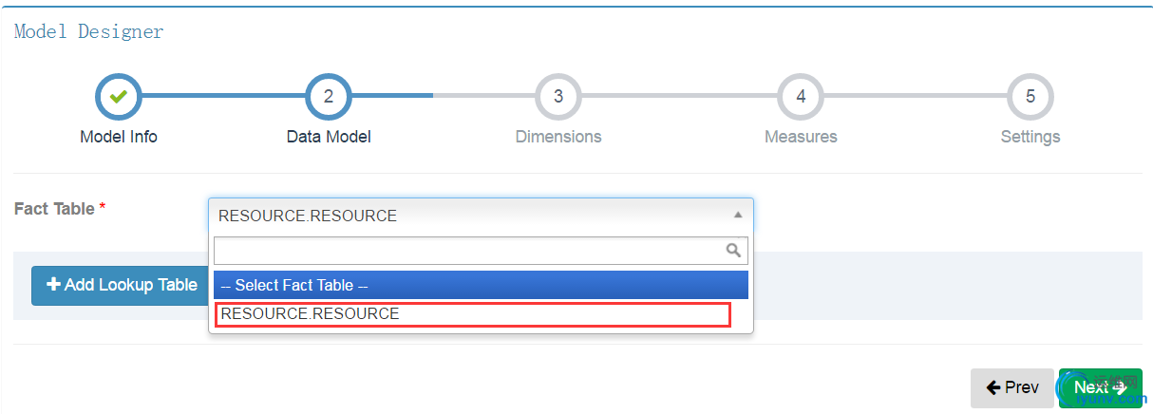Image resolution: width=1153 pixels, height=414 pixels.
Task: Collapse Fact Table dropdown via arrow
Action: coord(738,216)
